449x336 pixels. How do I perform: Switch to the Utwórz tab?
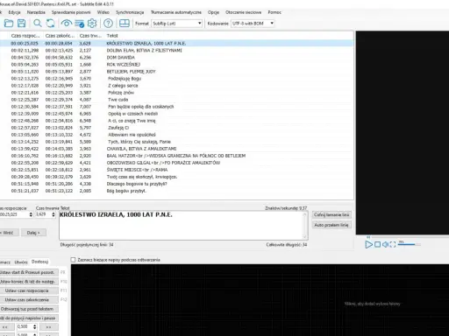click(21, 262)
